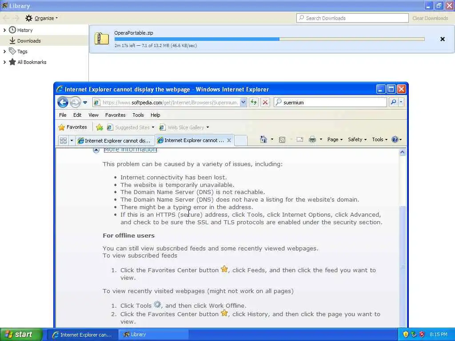Click the network tray icon beside the shield
This screenshot has width=455, height=341.
click(414, 334)
